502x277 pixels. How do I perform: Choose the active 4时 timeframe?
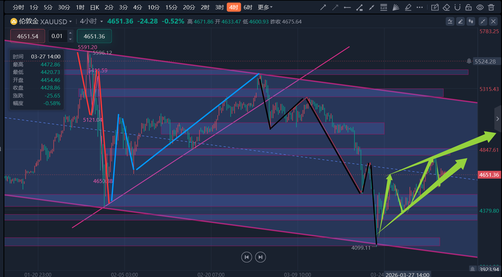[233, 7]
